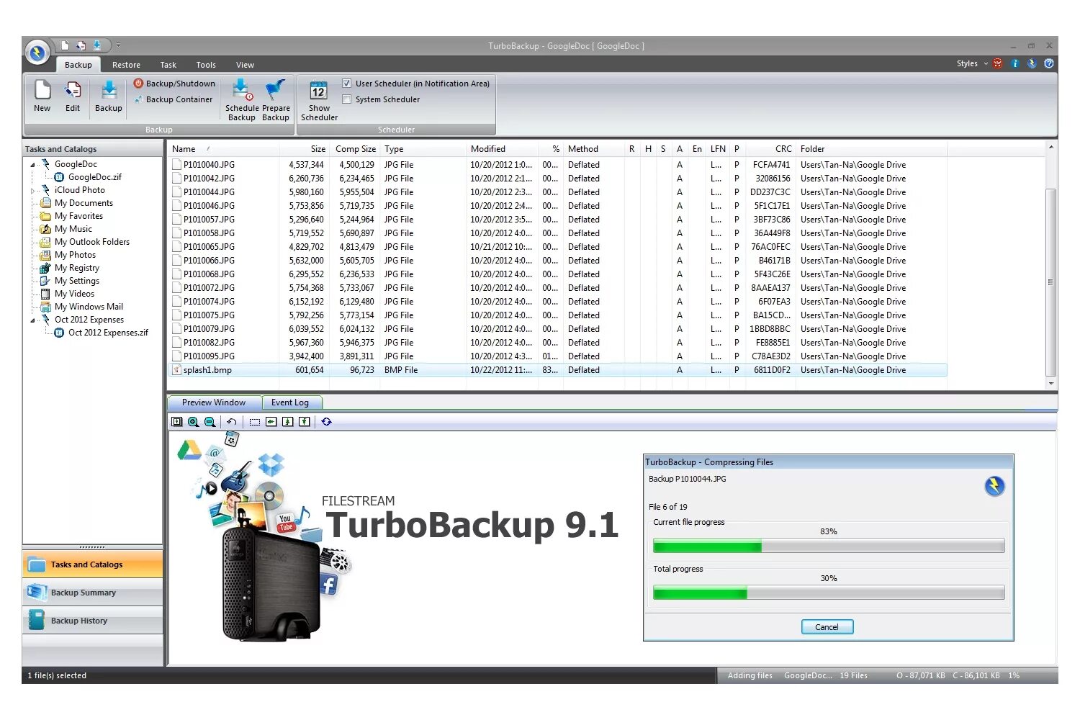Viewport: 1080px width, 720px height.
Task: Expand the iCloud Photo tree node
Action: (x=32, y=191)
